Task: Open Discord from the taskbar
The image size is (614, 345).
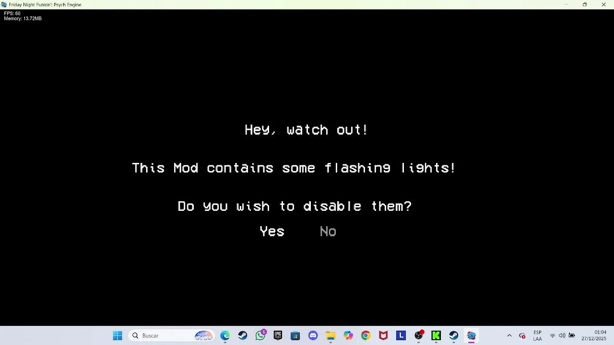Action: click(x=313, y=336)
